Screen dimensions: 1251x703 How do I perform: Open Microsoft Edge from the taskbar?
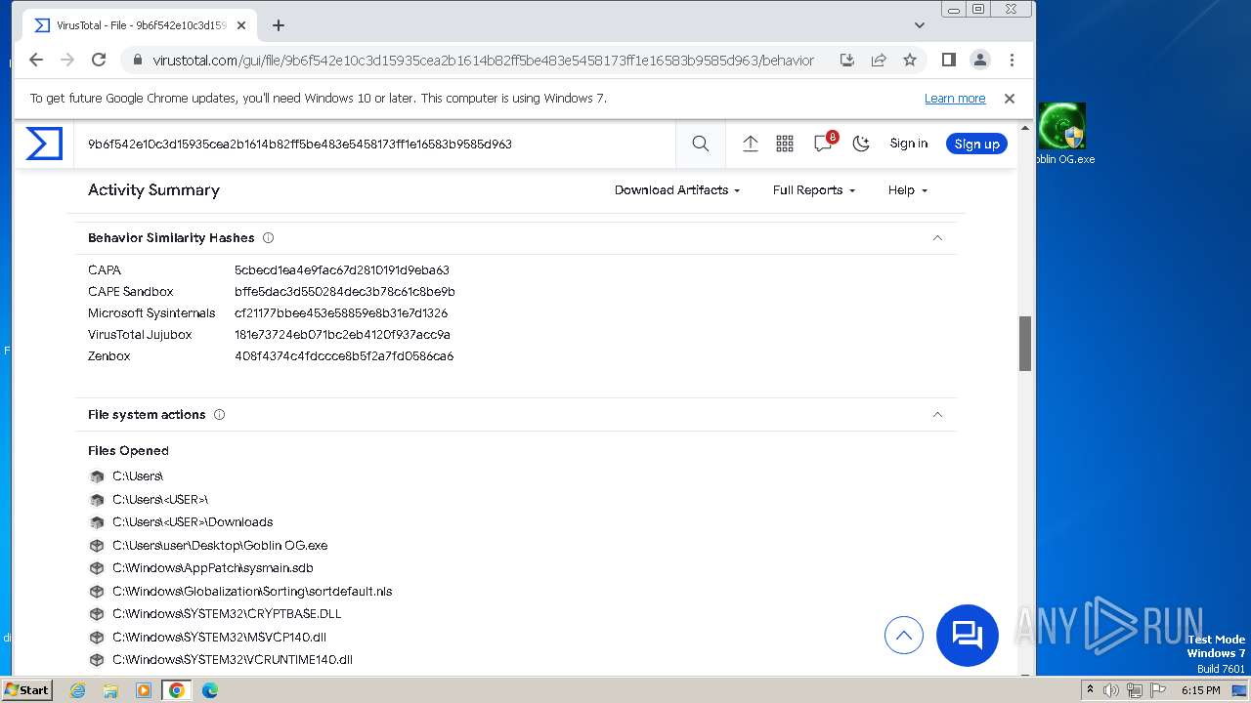pyautogui.click(x=210, y=690)
